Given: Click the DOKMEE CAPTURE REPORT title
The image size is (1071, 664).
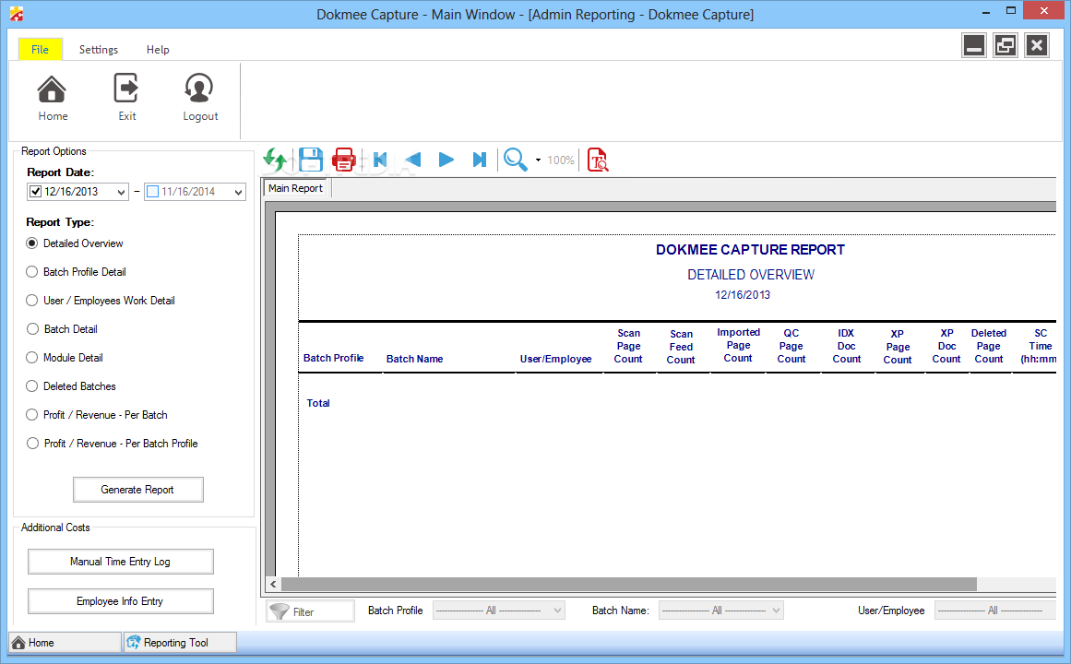Looking at the screenshot, I should [x=750, y=250].
